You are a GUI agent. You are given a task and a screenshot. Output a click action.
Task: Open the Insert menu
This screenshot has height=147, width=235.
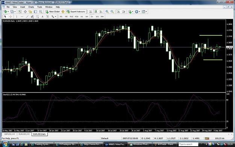(x=23, y=7)
